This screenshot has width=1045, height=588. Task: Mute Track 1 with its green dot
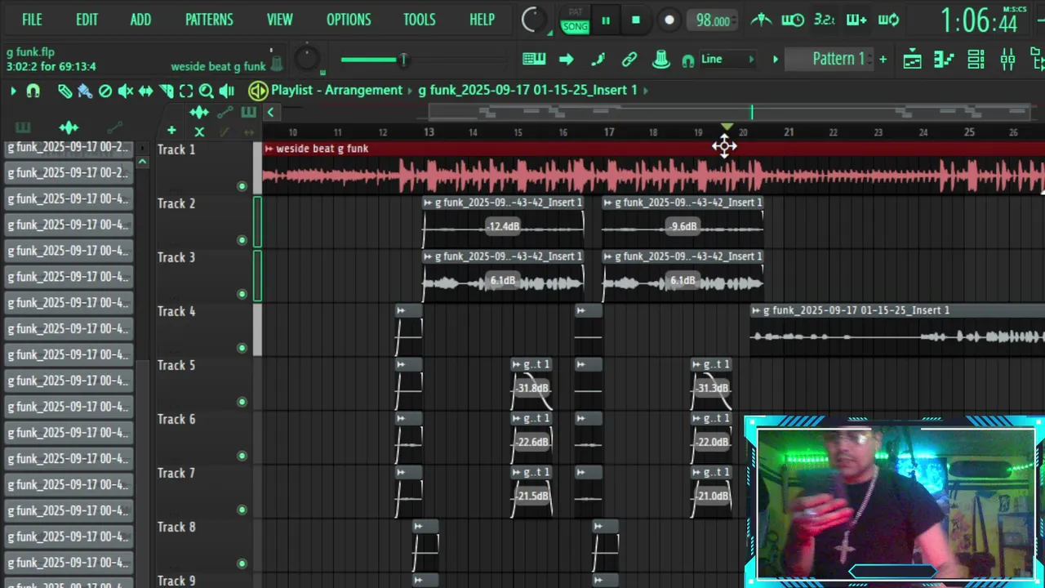[x=242, y=186]
